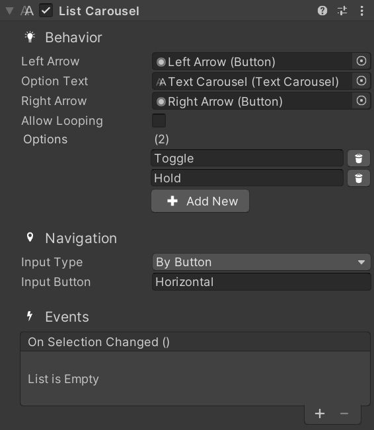374x430 pixels.
Task: Edit the Toggle option text field
Action: pos(247,159)
